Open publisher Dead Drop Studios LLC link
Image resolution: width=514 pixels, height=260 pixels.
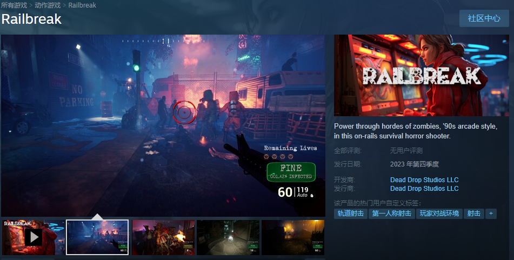(x=424, y=189)
